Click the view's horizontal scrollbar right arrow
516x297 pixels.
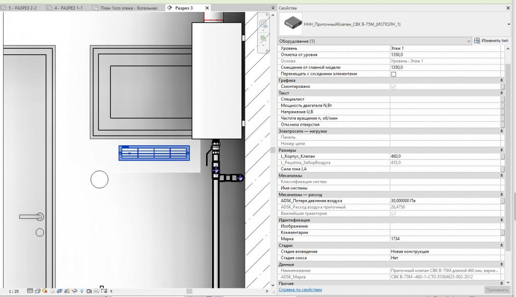[x=267, y=291]
